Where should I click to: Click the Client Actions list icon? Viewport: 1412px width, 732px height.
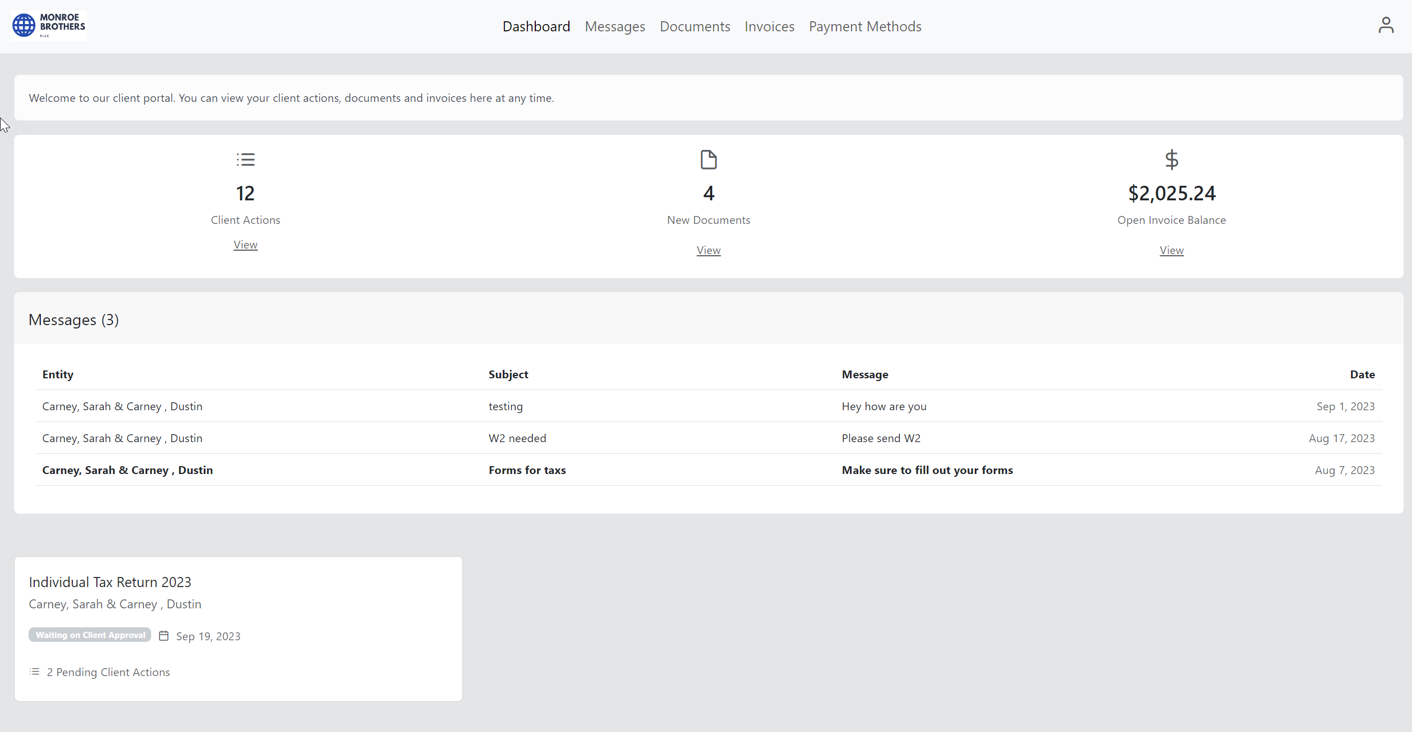click(245, 159)
